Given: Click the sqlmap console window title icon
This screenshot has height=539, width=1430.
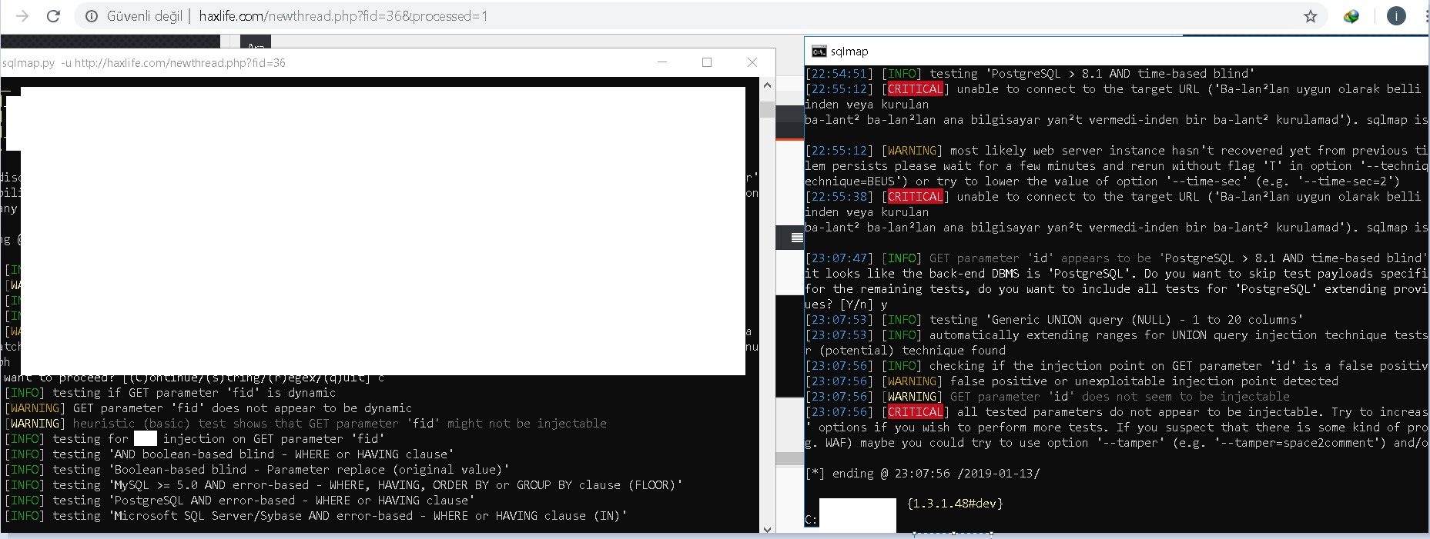Looking at the screenshot, I should pos(819,52).
